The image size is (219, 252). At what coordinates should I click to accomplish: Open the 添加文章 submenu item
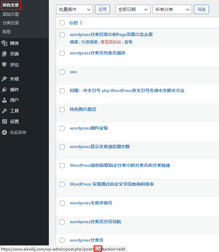[x=11, y=14]
